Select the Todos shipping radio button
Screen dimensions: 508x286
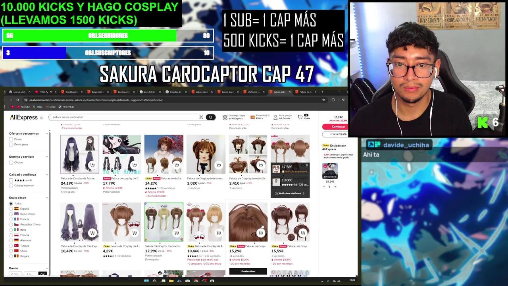[11, 203]
